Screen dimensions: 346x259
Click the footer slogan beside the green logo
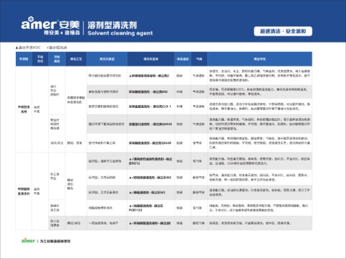pos(55,241)
